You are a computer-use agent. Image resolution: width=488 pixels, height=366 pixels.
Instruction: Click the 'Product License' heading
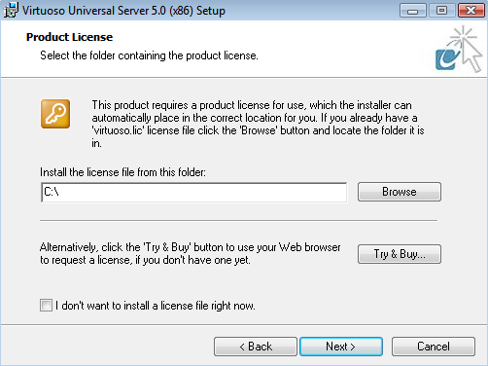pyautogui.click(x=69, y=37)
